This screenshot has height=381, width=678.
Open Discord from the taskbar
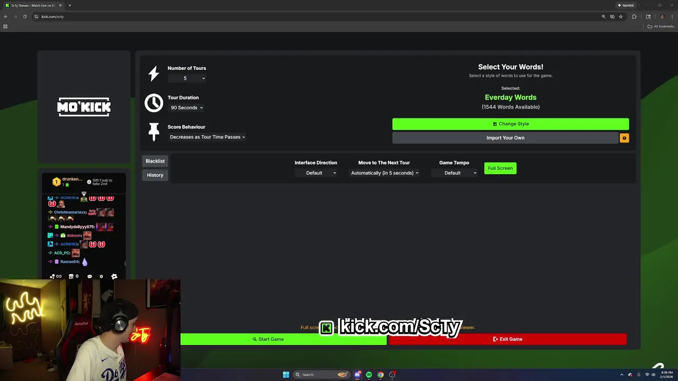[358, 375]
